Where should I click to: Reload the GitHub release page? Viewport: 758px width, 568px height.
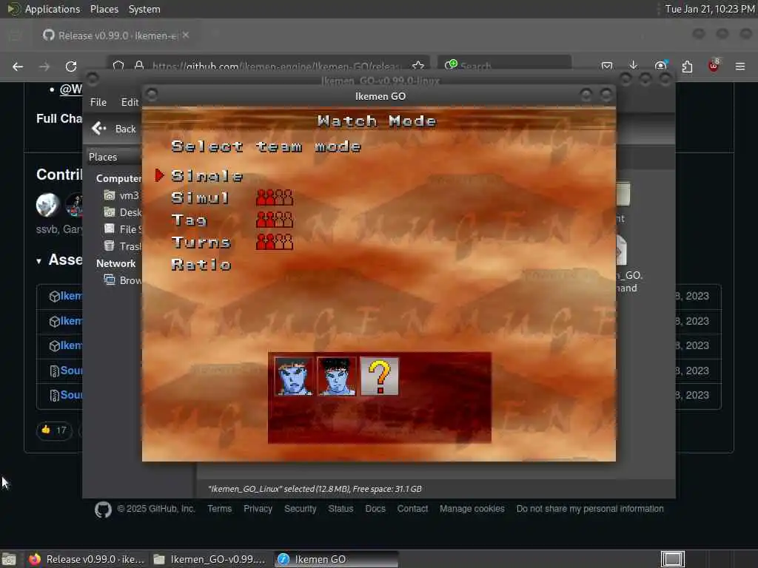coord(71,66)
